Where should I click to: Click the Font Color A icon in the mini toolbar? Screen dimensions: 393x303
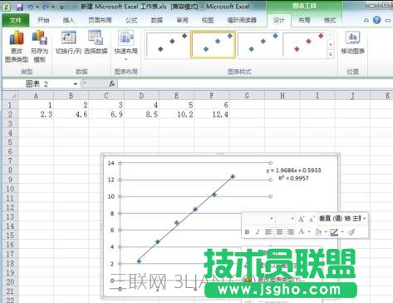[x=302, y=231]
